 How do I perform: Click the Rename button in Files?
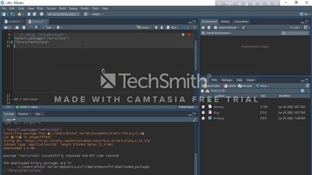[245, 86]
